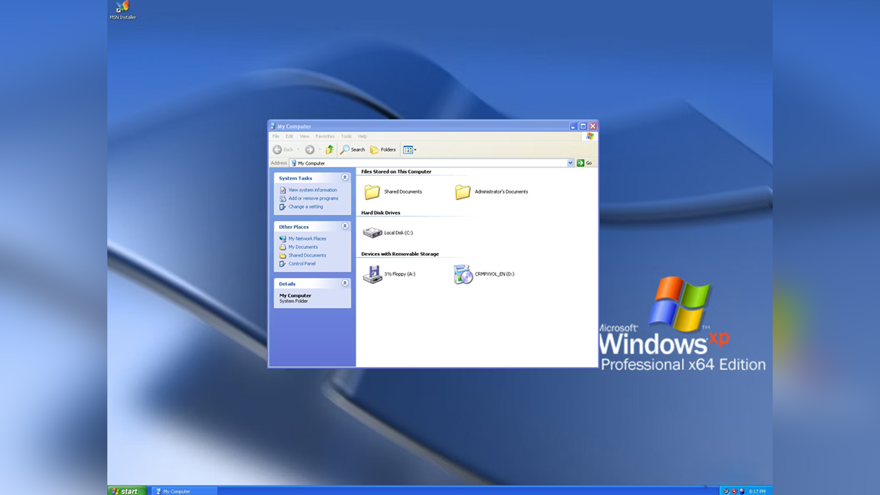Open the Favorites menu
880x495 pixels.
click(x=324, y=136)
